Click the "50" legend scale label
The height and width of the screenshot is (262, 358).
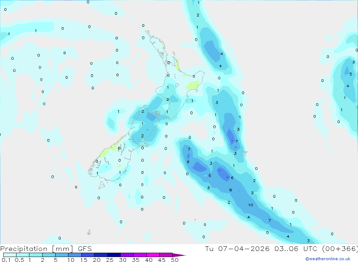[x=175, y=260]
